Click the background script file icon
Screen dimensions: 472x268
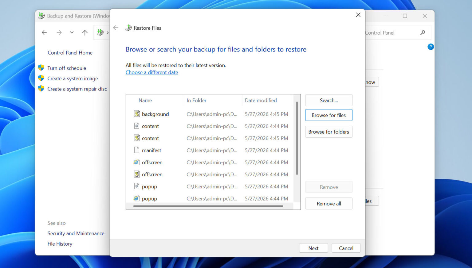click(x=137, y=114)
